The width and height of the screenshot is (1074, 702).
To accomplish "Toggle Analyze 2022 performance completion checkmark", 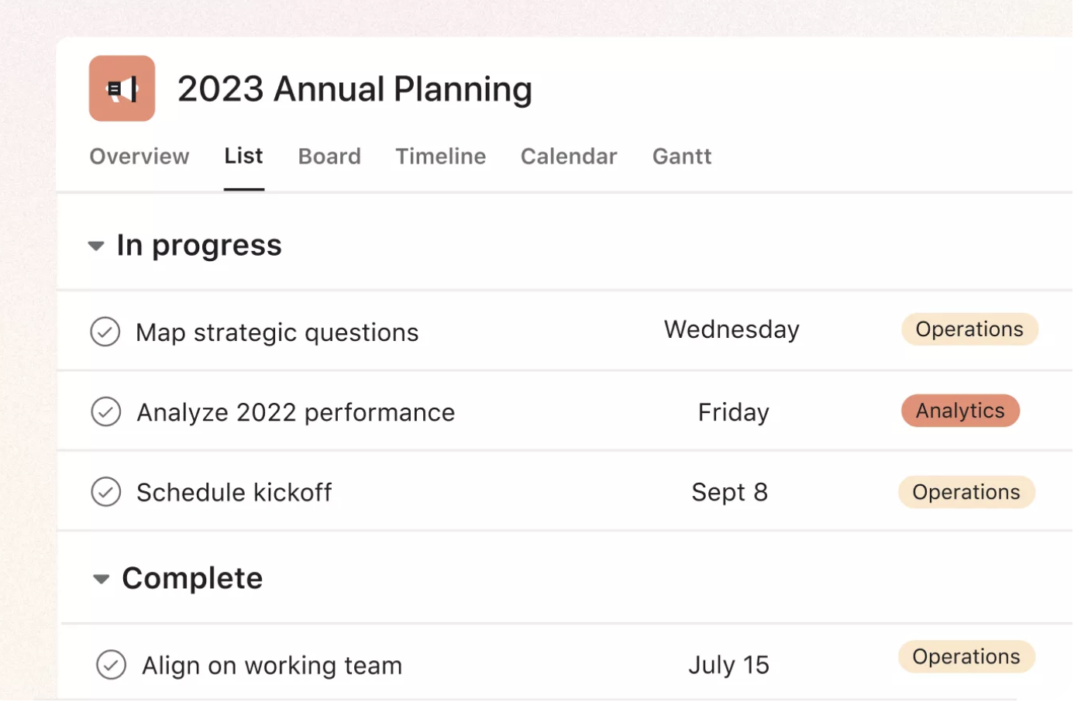I will pyautogui.click(x=106, y=411).
